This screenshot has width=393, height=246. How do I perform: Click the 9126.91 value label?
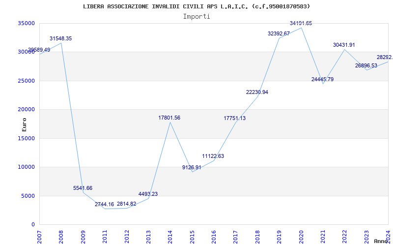(192, 167)
